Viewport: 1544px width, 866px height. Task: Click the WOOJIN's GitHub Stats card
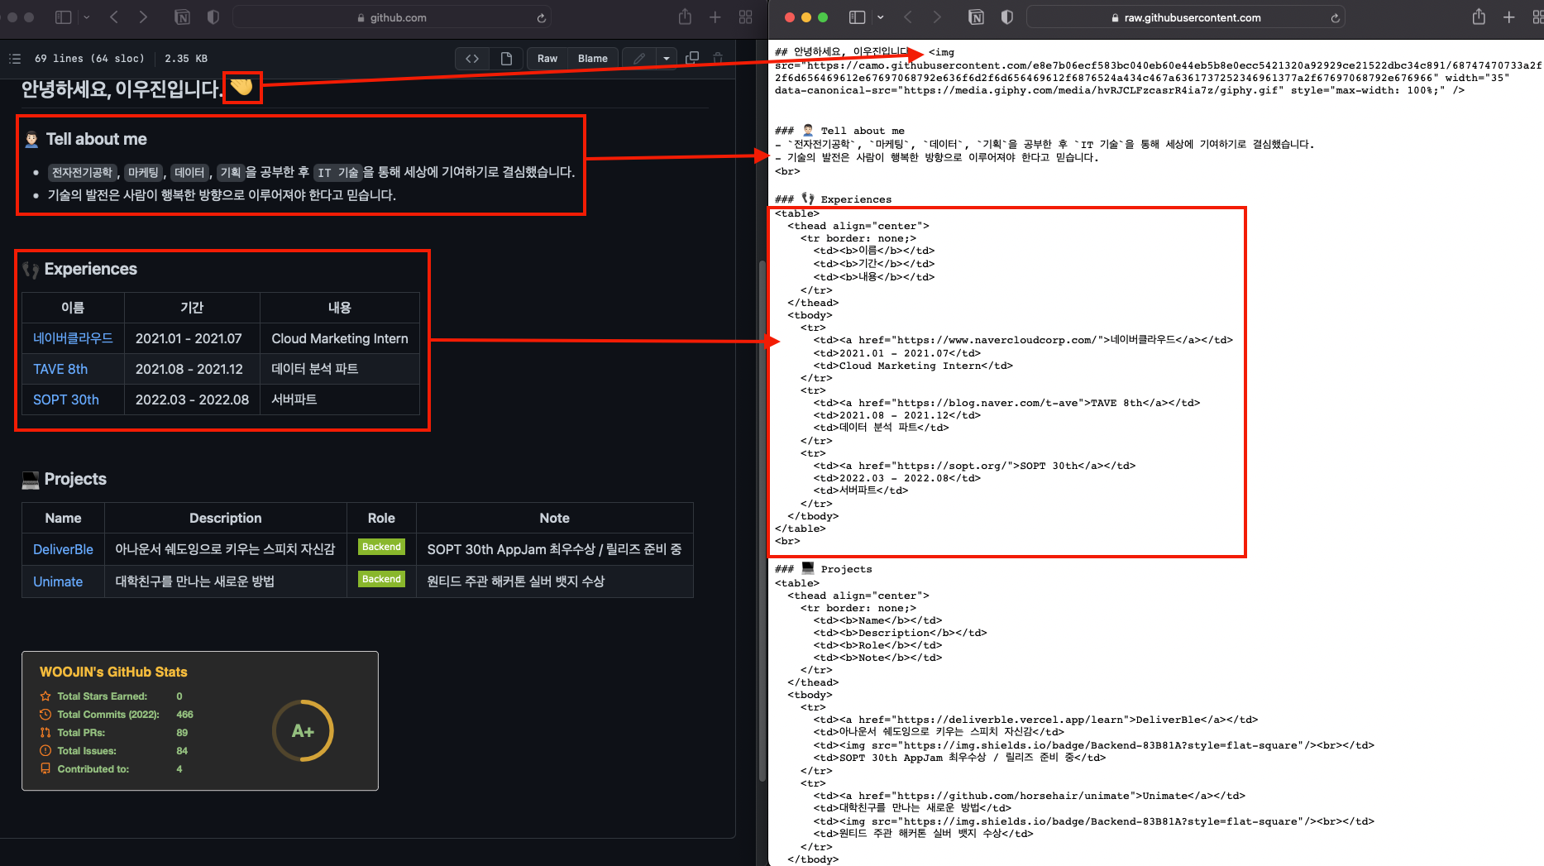200,720
